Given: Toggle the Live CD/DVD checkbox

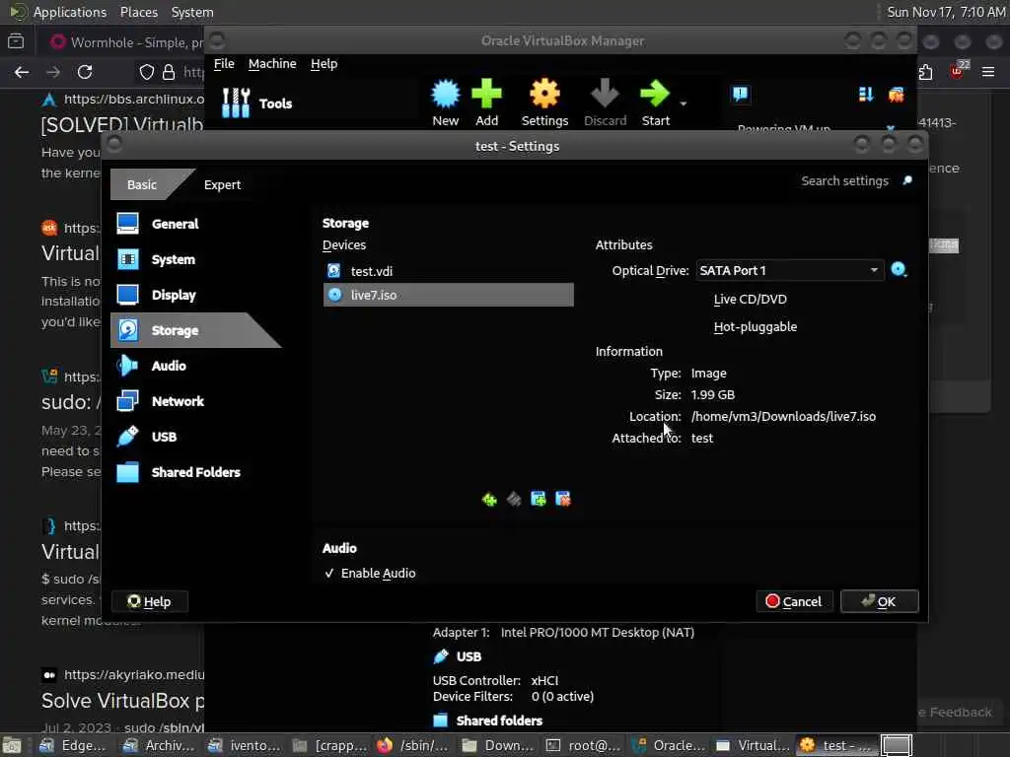Looking at the screenshot, I should pos(750,299).
